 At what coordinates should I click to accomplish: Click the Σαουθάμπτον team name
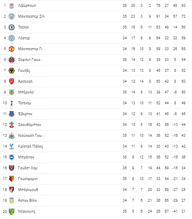pos(30,125)
